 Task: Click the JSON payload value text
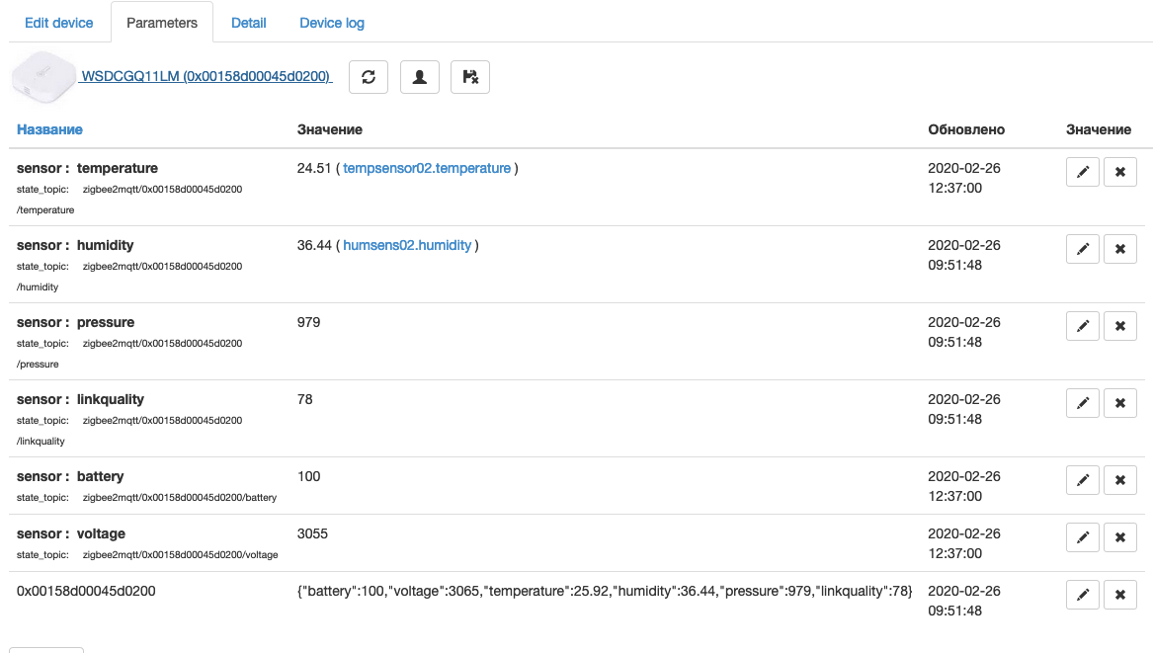[x=605, y=591]
